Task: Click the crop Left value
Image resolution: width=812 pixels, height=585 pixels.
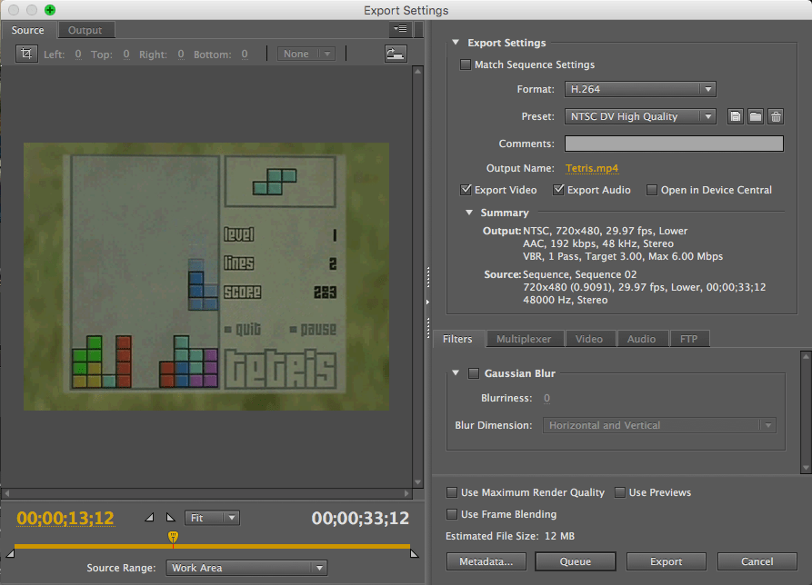Action: (78, 54)
